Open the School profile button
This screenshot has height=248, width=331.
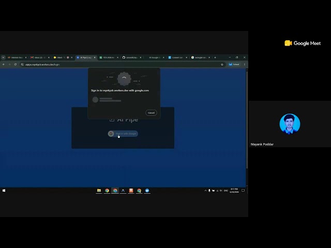tap(234, 64)
